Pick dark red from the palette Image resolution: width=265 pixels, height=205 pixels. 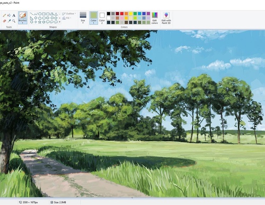tap(117, 14)
